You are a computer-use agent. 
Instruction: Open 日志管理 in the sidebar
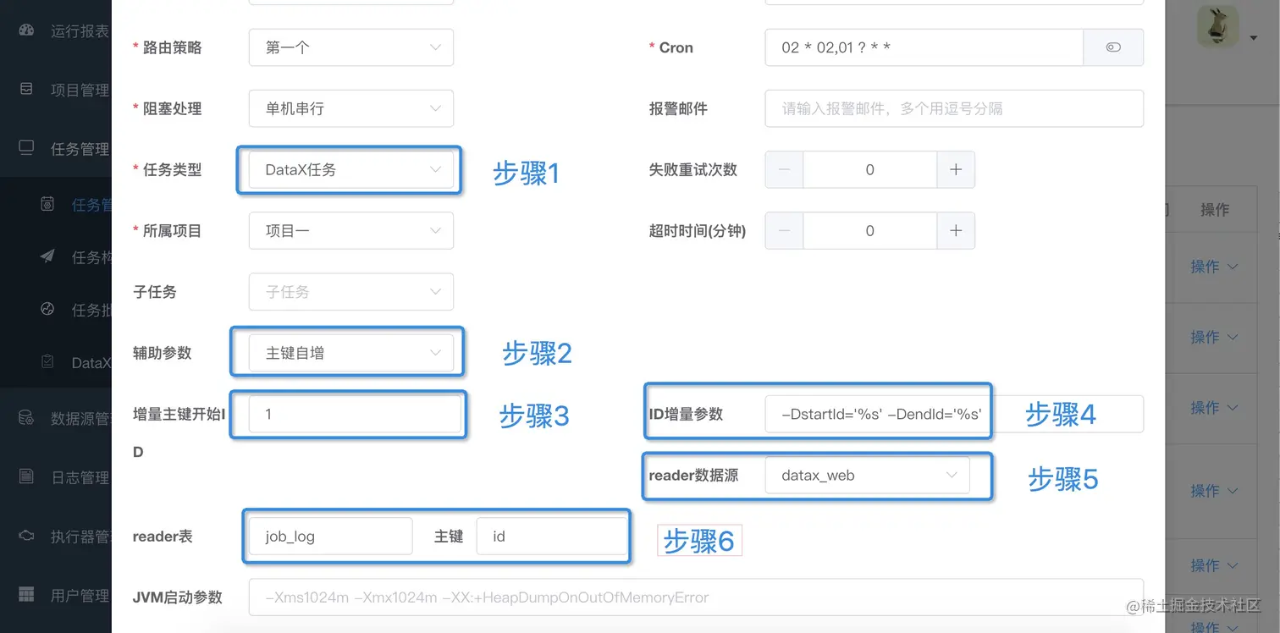56,477
